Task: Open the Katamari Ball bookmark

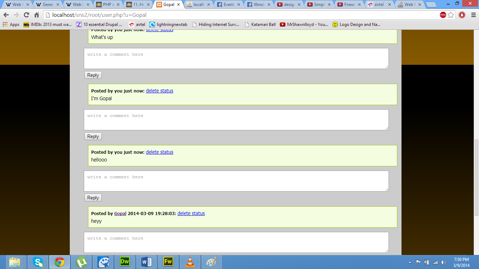Action: (260, 25)
